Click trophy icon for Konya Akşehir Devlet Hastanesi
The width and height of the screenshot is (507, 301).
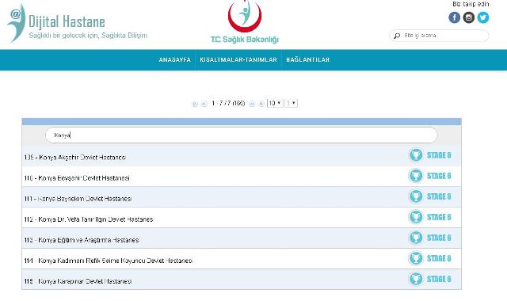point(416,155)
